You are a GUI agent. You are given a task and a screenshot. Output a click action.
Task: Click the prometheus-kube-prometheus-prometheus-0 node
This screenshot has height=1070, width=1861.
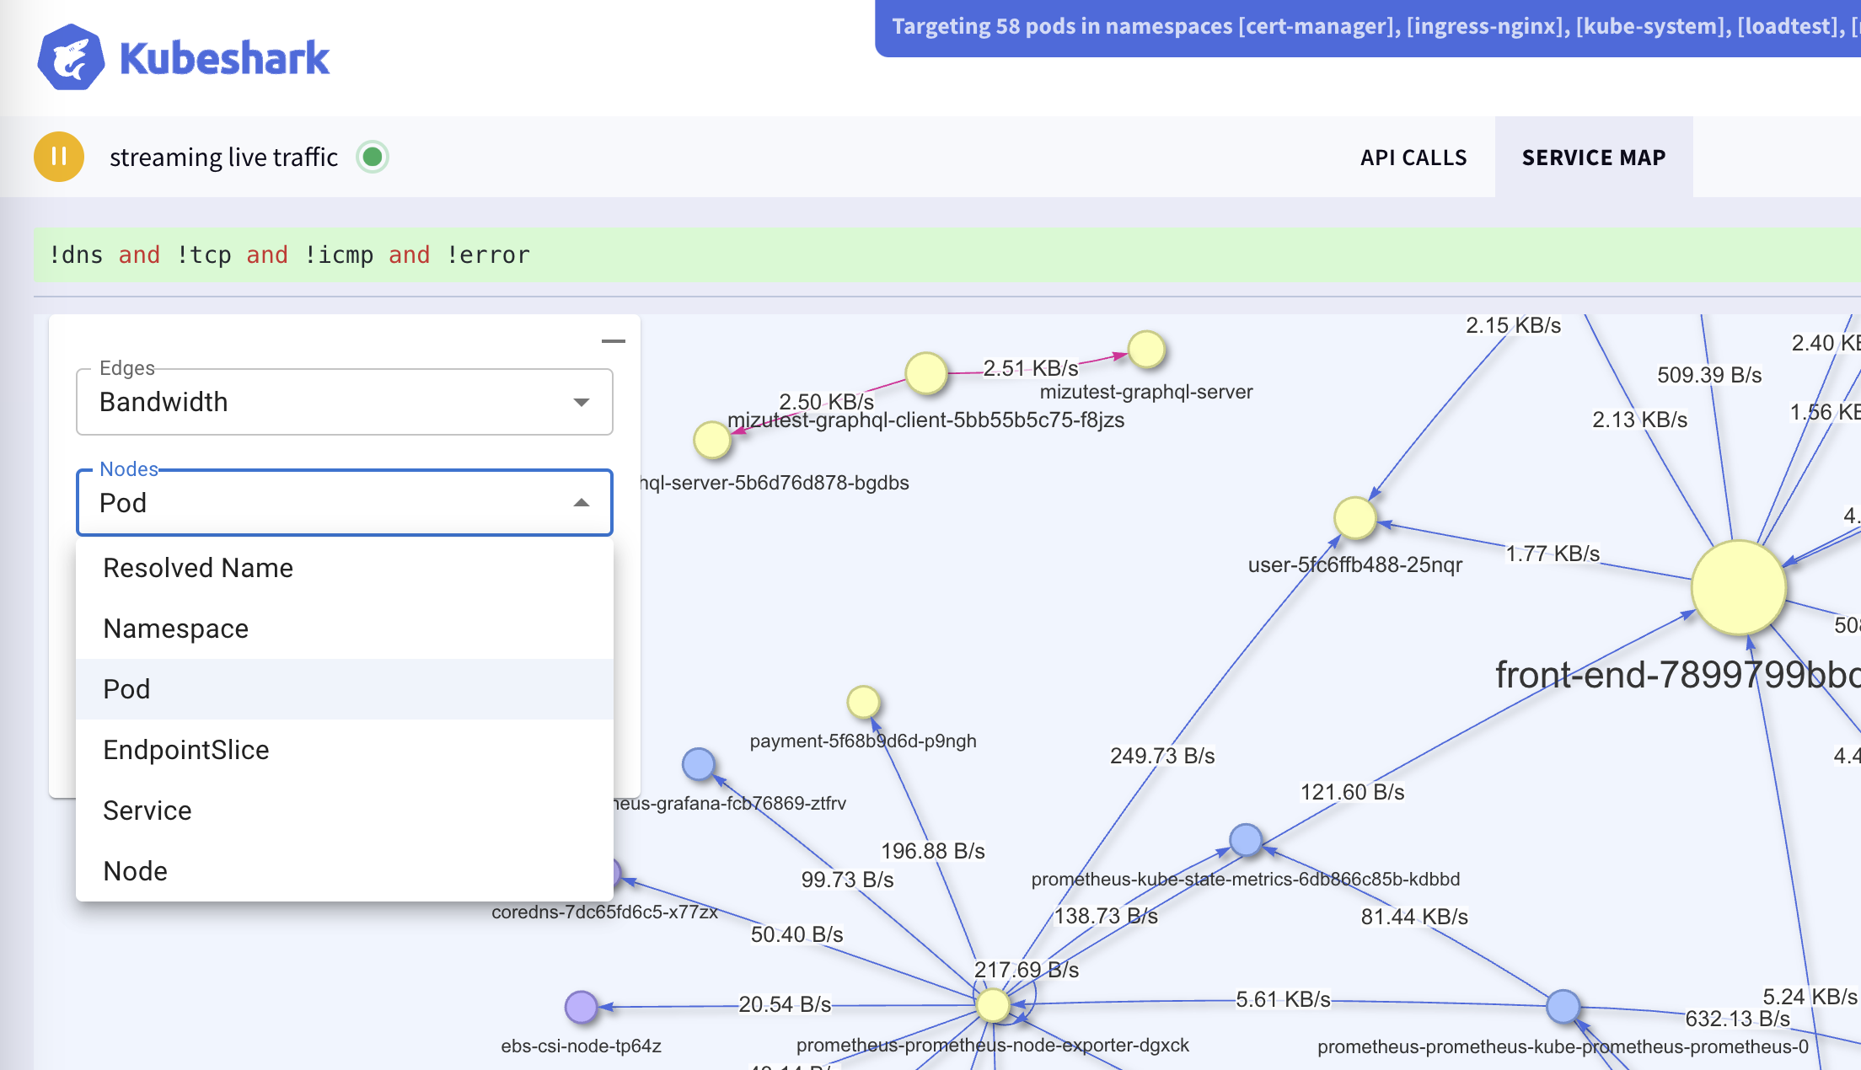(1563, 1007)
